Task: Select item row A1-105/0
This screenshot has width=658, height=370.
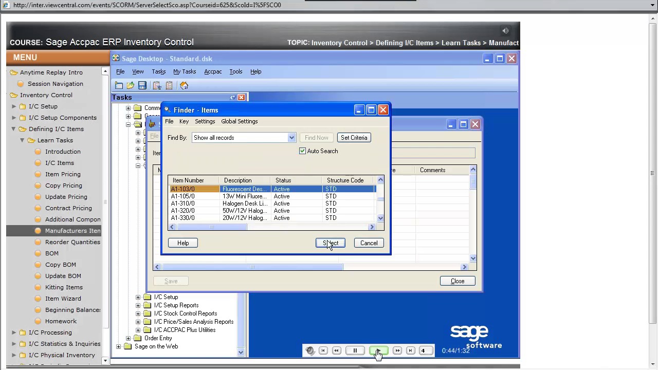Action: pos(272,196)
